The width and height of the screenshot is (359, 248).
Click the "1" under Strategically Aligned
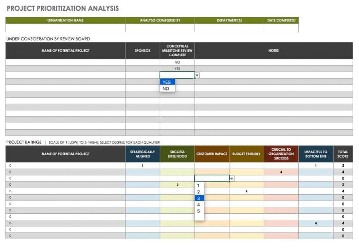click(142, 165)
